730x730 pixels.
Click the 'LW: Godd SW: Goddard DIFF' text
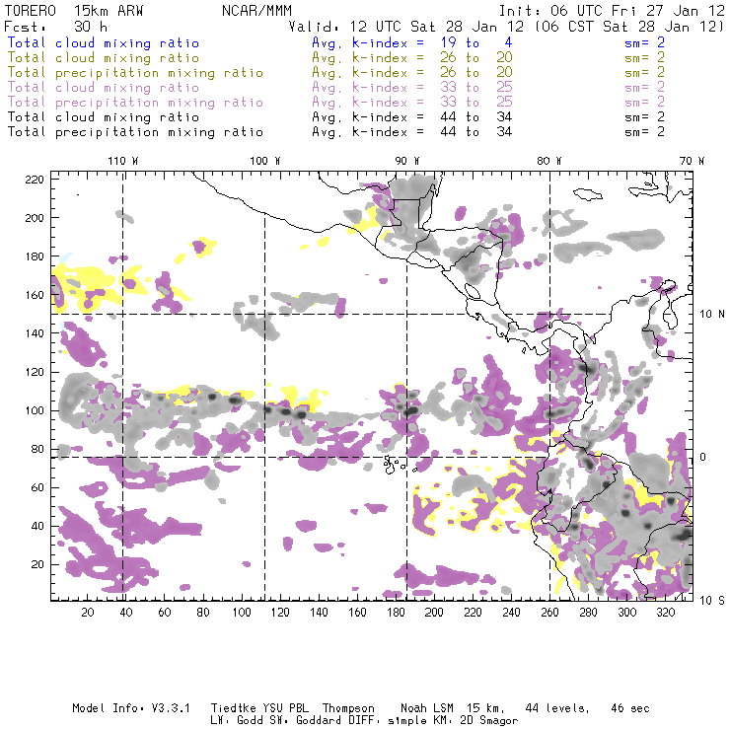[292, 721]
